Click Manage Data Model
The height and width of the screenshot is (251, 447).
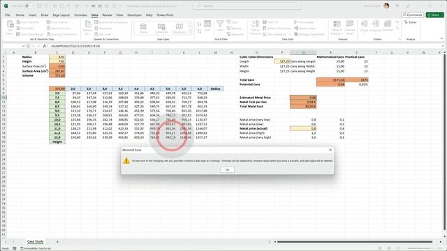[309, 34]
